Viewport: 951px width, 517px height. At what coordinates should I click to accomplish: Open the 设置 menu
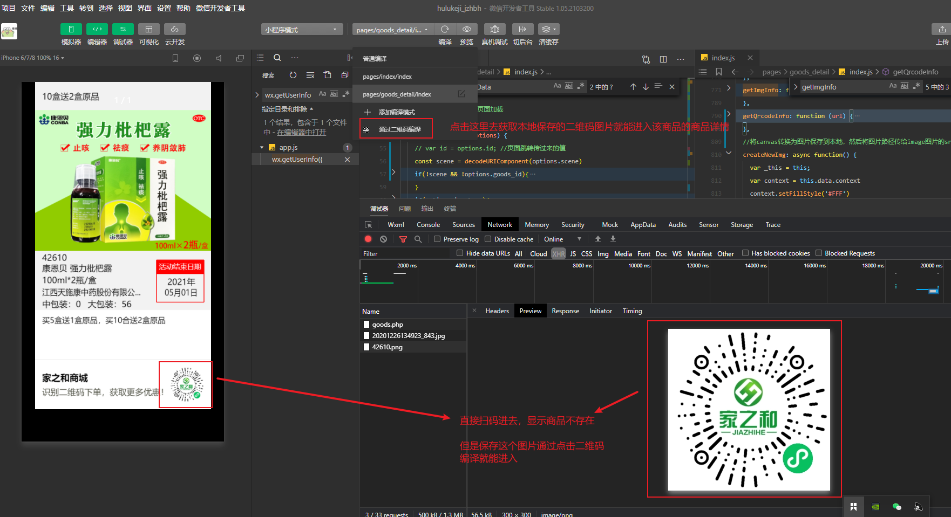(x=164, y=8)
